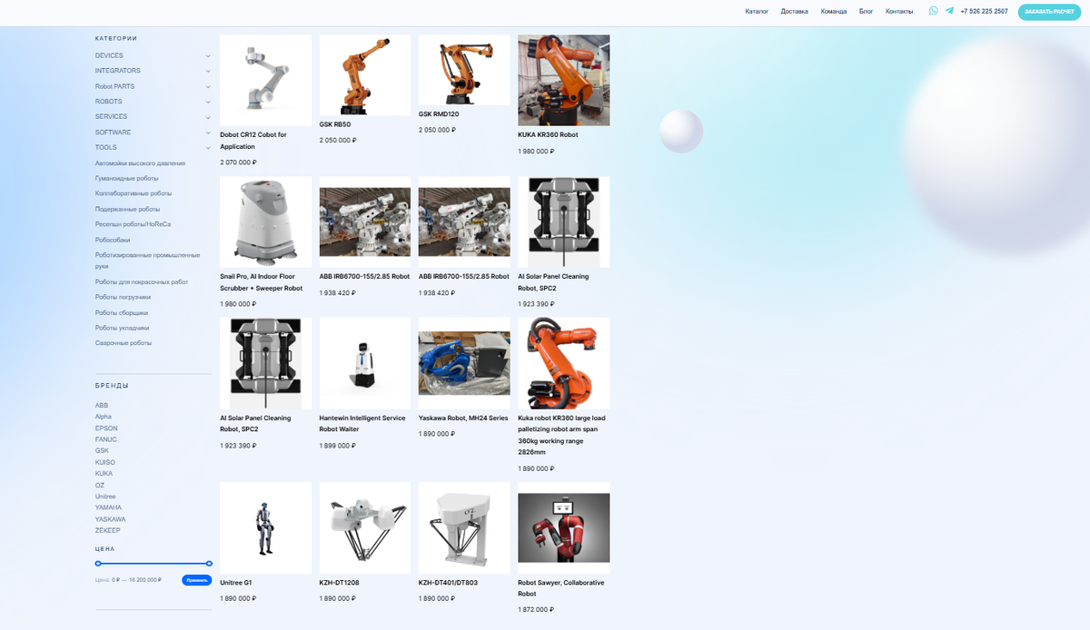Click the Dobot CR12 Cobot for Application title

coord(253,140)
